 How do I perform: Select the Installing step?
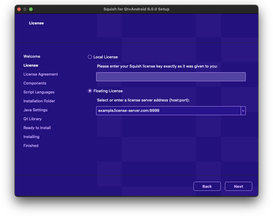31,137
